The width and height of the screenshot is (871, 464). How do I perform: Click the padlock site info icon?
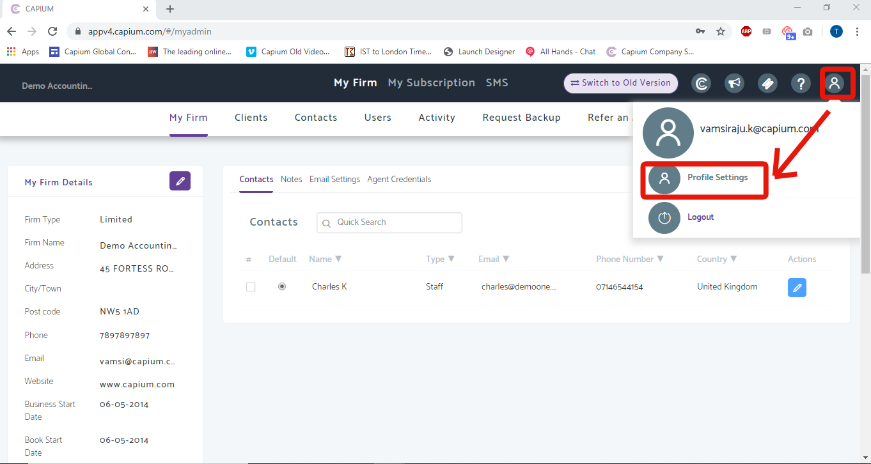(x=78, y=31)
